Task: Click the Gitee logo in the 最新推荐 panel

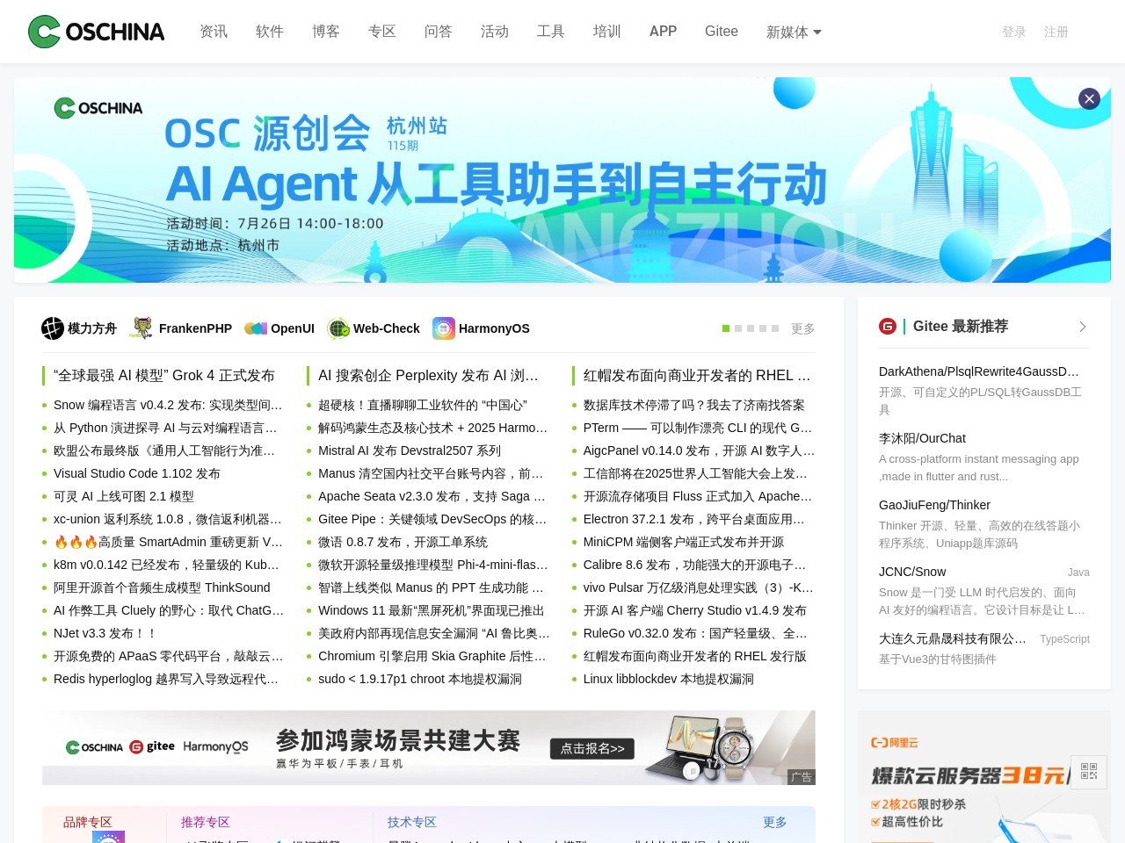Action: [x=888, y=326]
